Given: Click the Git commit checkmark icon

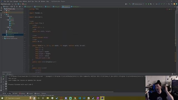Looking at the screenshot, I should [162, 4].
